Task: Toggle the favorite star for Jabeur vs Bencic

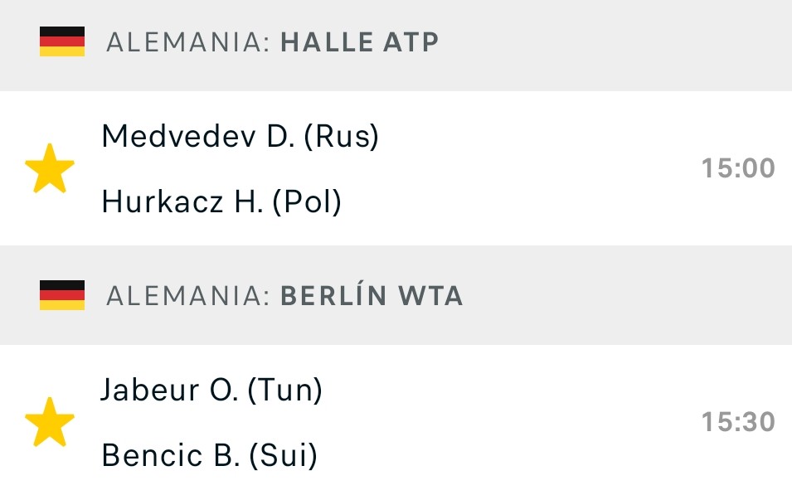Action: (x=50, y=422)
